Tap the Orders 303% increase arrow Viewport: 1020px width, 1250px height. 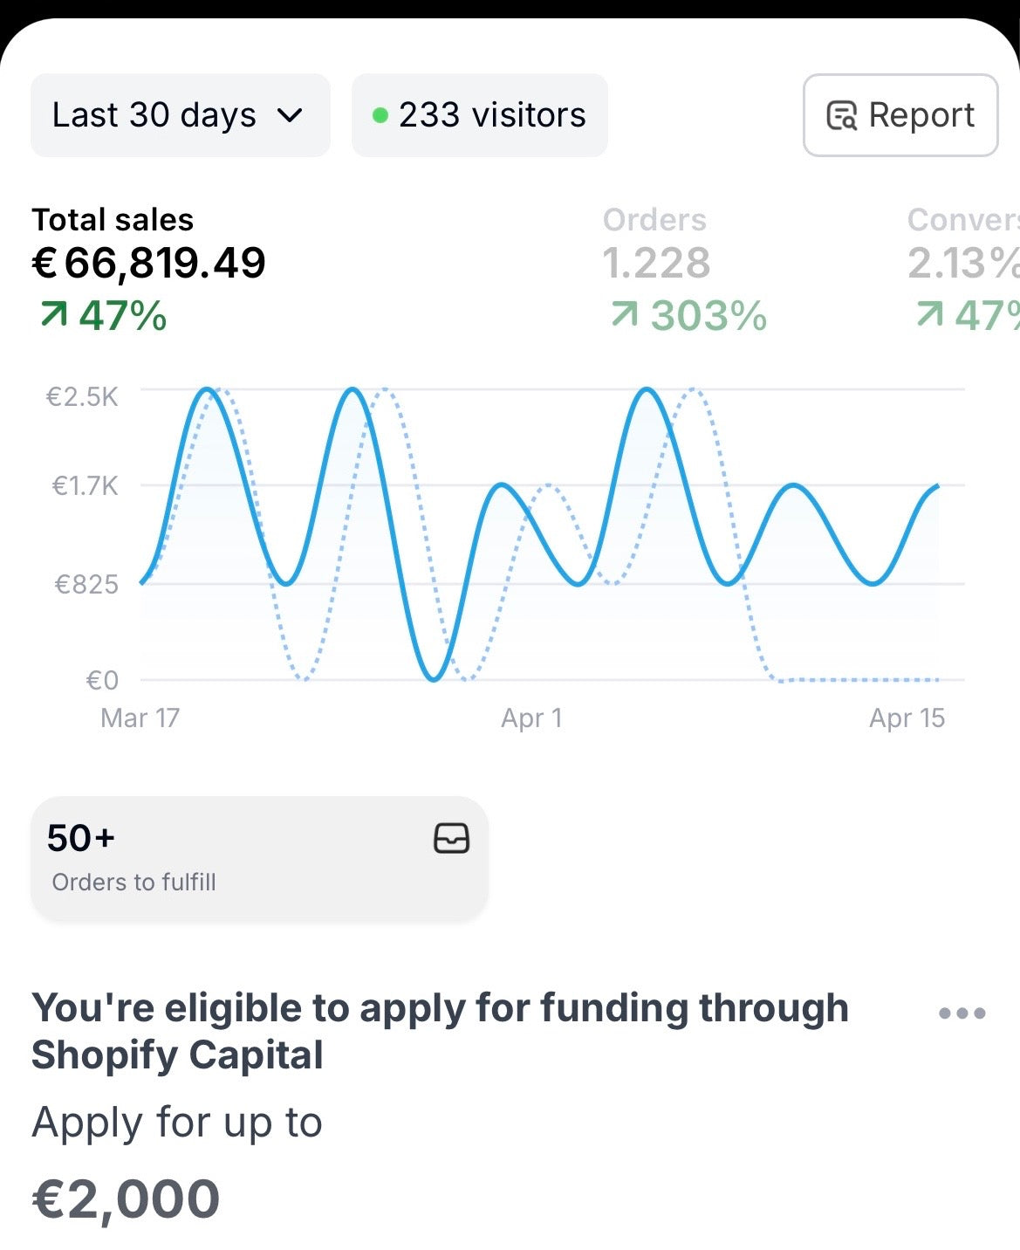point(625,315)
